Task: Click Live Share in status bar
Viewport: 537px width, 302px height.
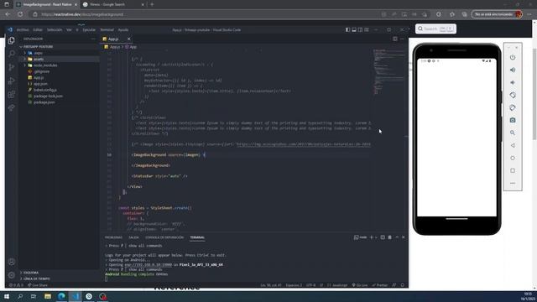Action: point(38,285)
